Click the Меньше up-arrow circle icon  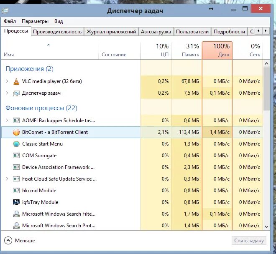click(x=8, y=241)
